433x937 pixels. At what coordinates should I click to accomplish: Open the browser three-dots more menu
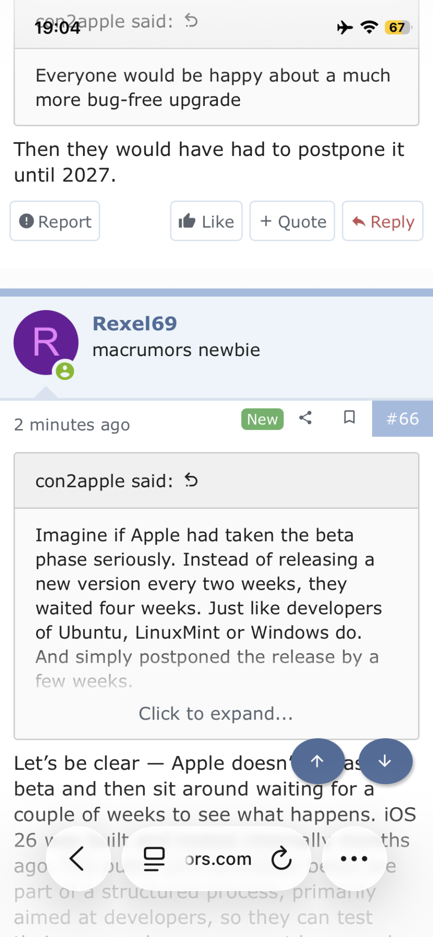point(354,859)
